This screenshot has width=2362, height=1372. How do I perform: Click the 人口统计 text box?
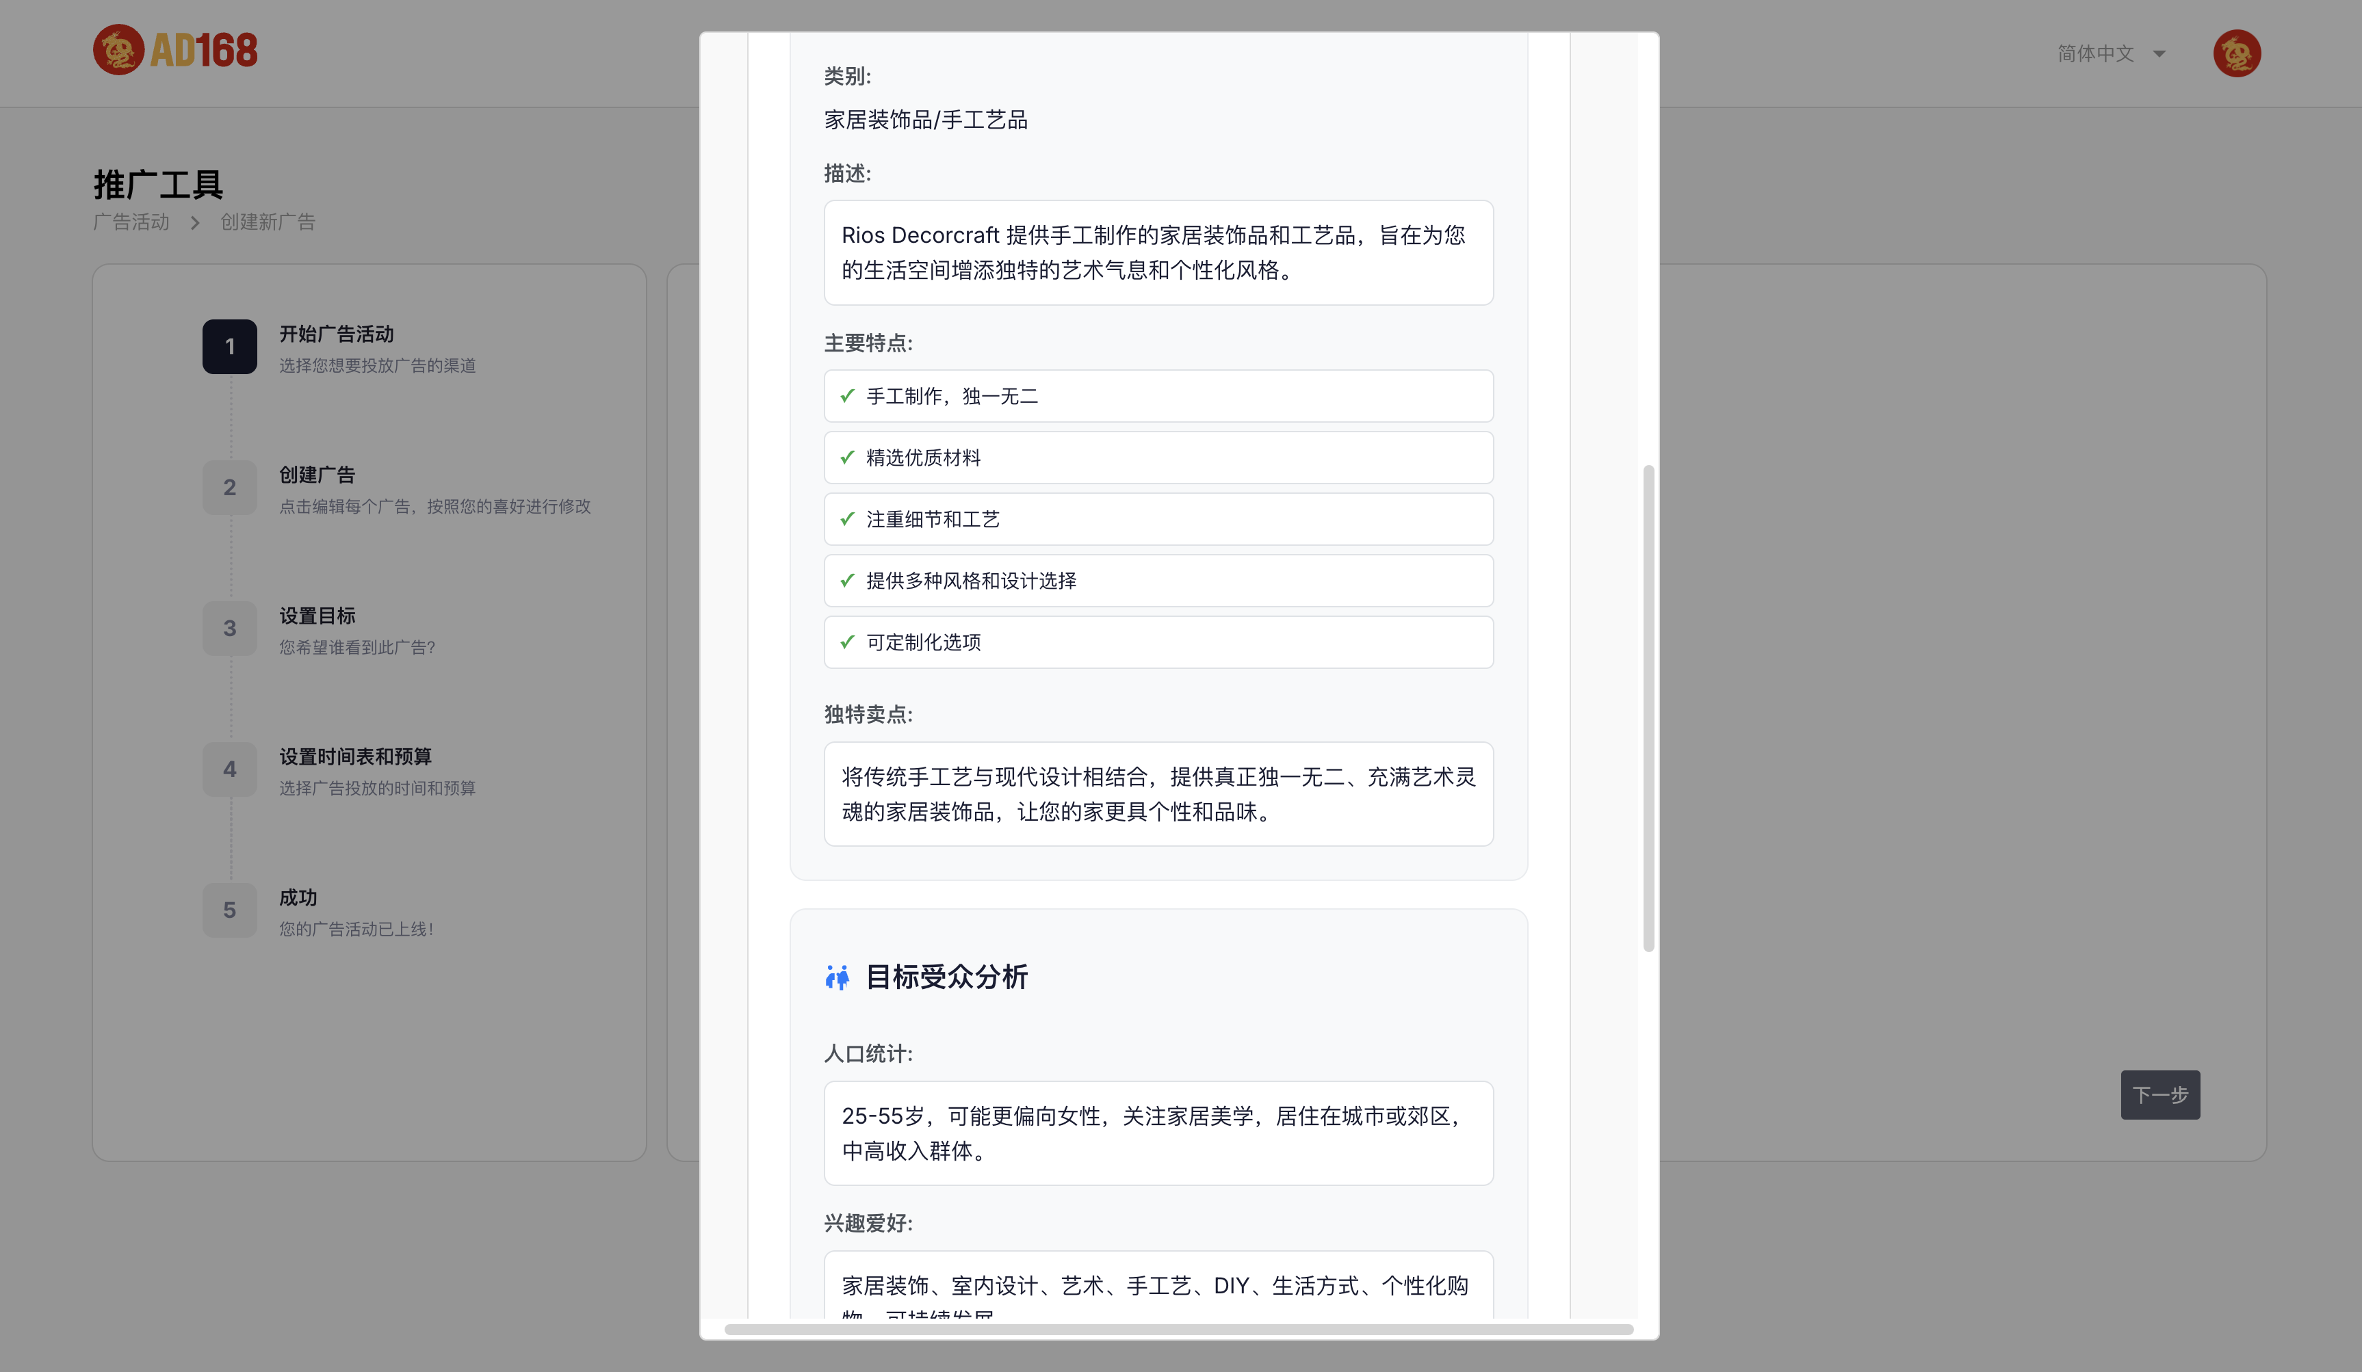pos(1158,1133)
